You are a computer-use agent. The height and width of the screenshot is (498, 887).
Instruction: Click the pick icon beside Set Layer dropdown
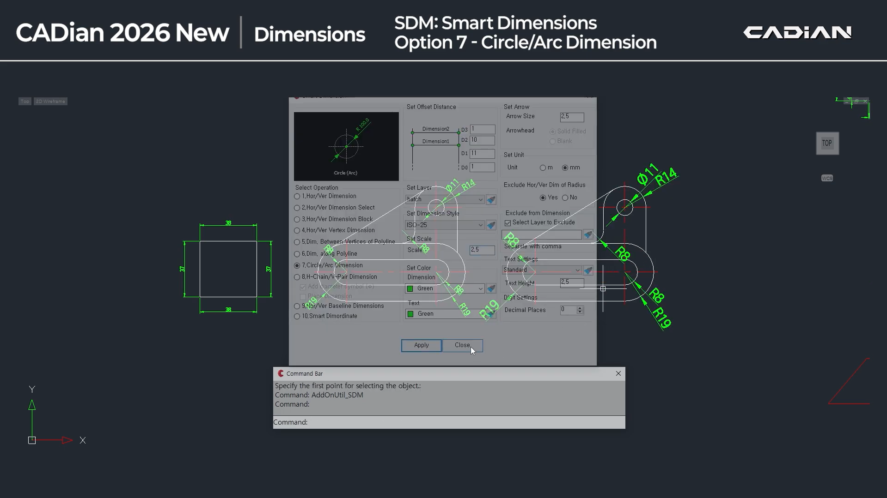(x=491, y=199)
